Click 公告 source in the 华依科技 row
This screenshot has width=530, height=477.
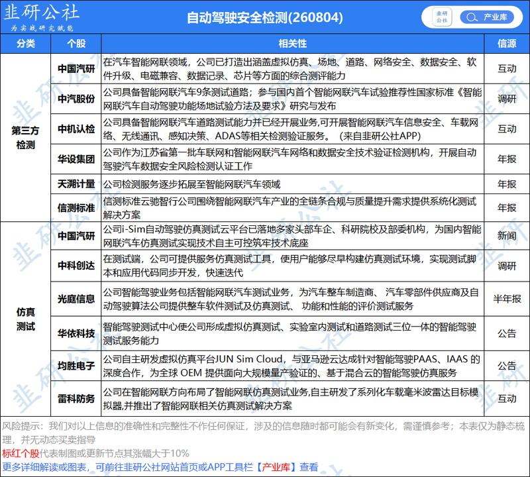tap(507, 333)
